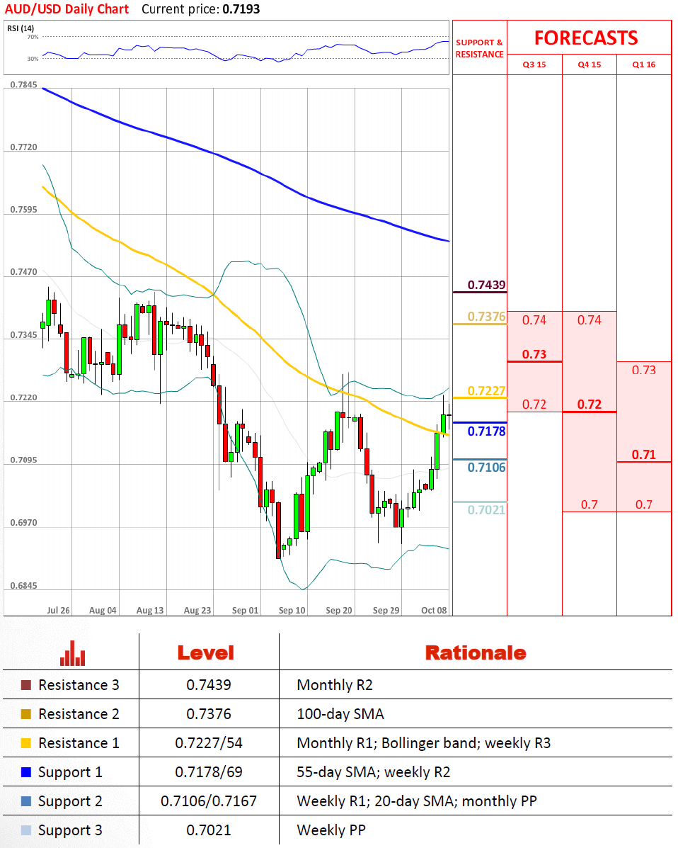Click the 0.7178 support level marker
This screenshot has width=678, height=848.
(486, 431)
